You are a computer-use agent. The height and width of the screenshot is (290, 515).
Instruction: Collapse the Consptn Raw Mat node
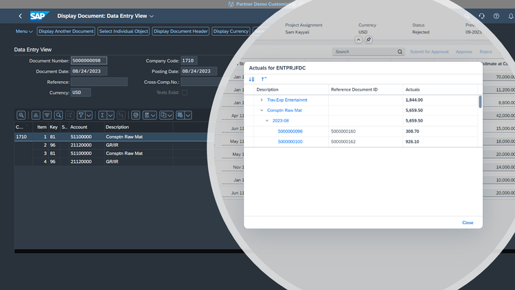262,111
